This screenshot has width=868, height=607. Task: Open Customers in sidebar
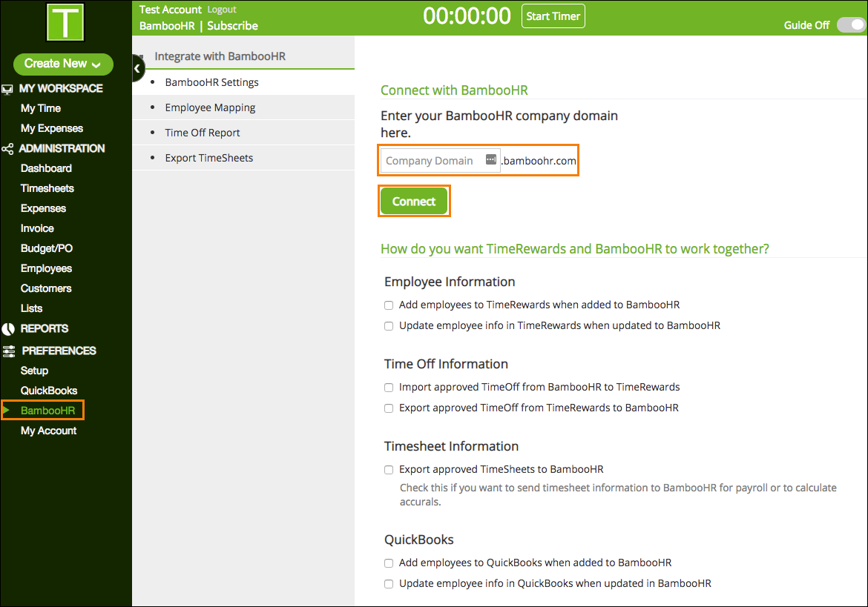(x=46, y=288)
